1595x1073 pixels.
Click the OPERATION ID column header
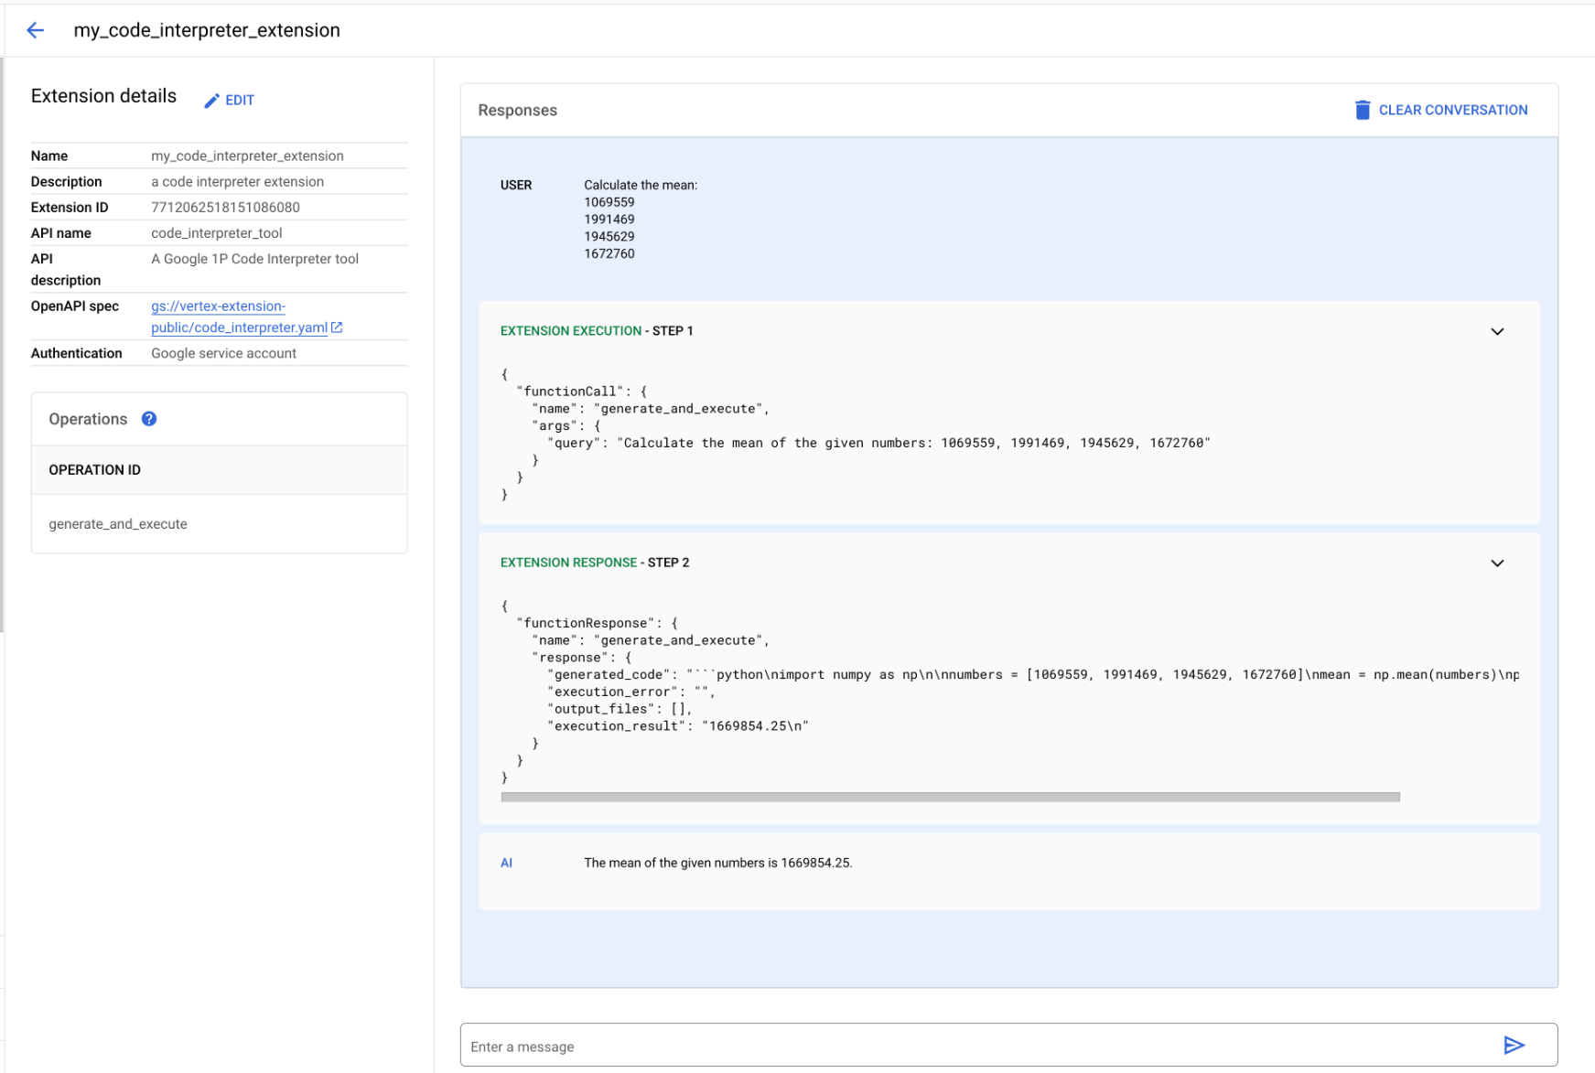[94, 469]
